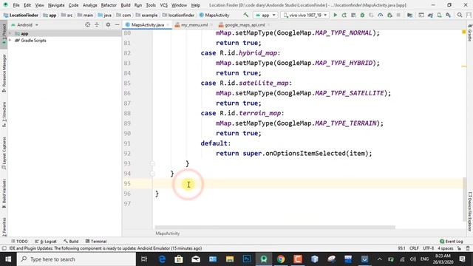This screenshot has width=473, height=266.
Task: Open the Device File Explorer side tab
Action: click(x=470, y=212)
